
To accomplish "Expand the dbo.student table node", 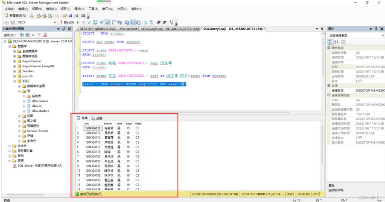I will [x=24, y=111].
